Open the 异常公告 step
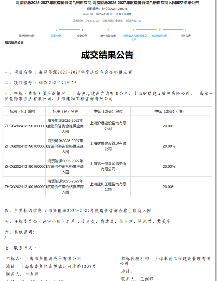This screenshot has height=281, width=217. pos(185,36)
